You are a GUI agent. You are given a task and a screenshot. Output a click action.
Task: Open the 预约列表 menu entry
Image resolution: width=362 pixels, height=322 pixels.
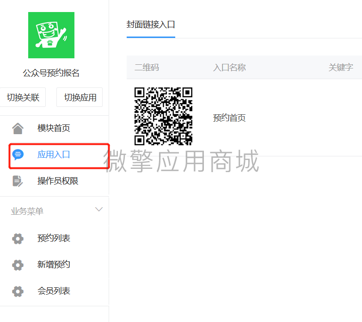coord(55,238)
